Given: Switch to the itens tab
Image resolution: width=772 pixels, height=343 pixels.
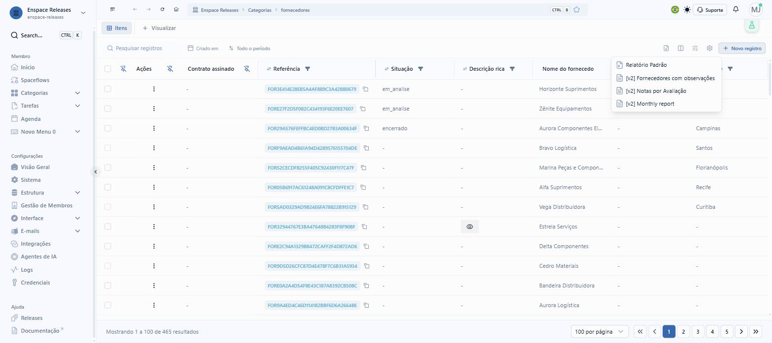Looking at the screenshot, I should point(117,28).
